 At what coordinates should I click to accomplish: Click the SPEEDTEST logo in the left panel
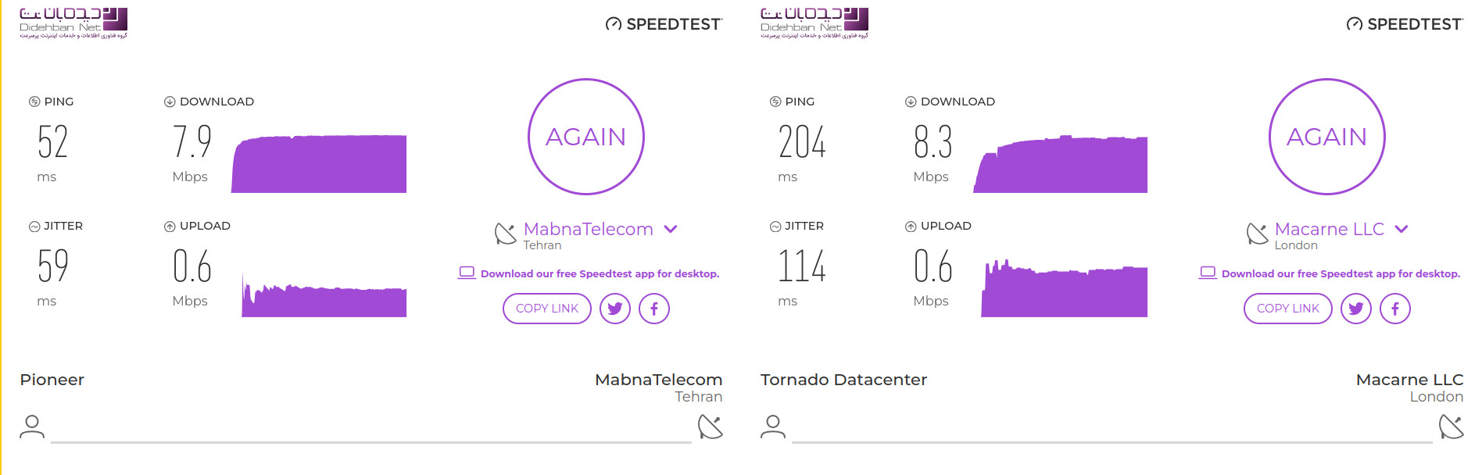pyautogui.click(x=664, y=24)
